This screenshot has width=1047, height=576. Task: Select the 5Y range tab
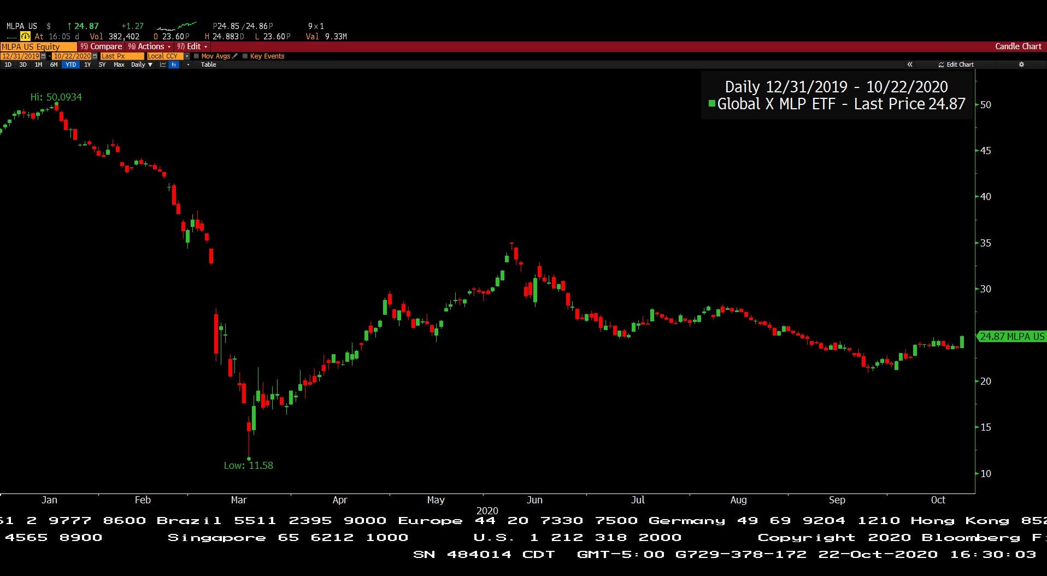coord(102,64)
